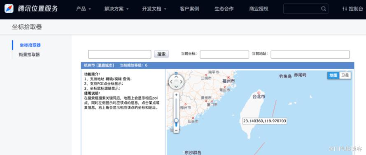The image size is (366, 155).
Task: Open the 控制台 console icon
Action: [x=345, y=9]
